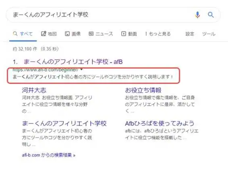Open the まーくんのアフィリエイト学校 - afB result title
The image size is (228, 169).
tap(73, 62)
